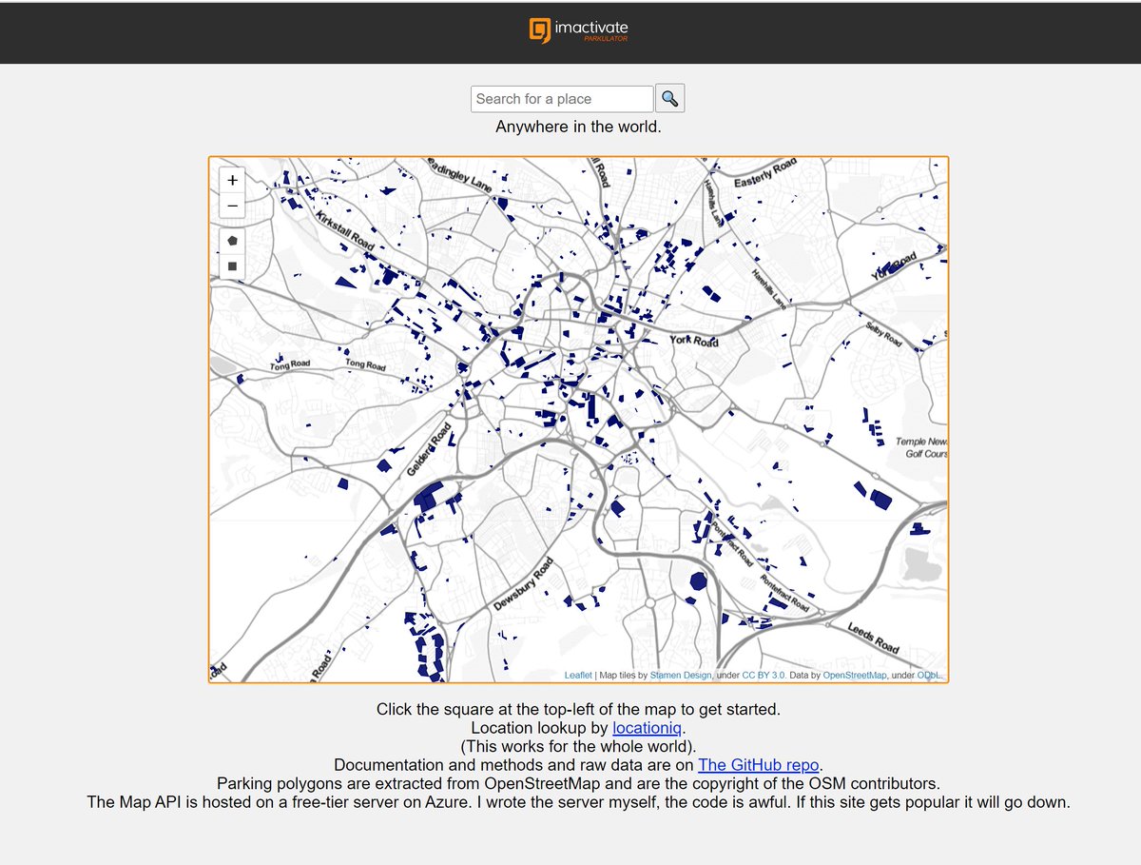Select the polygon draw tool
This screenshot has width=1141, height=865.
232,241
